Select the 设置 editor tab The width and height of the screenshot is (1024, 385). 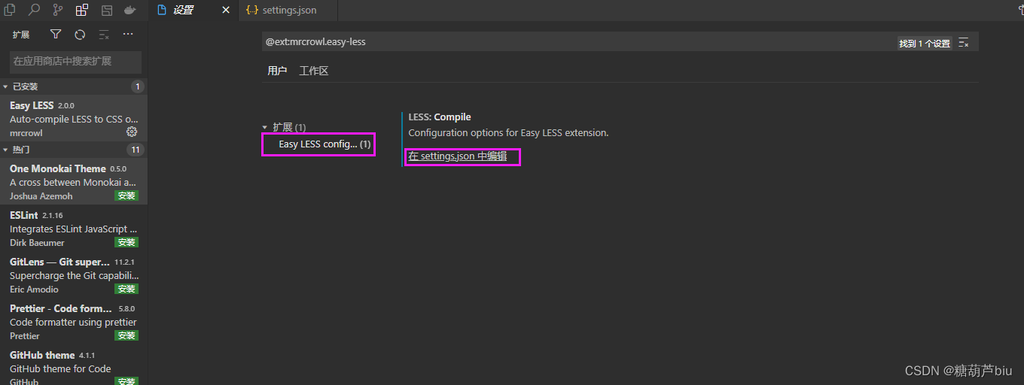pos(193,11)
